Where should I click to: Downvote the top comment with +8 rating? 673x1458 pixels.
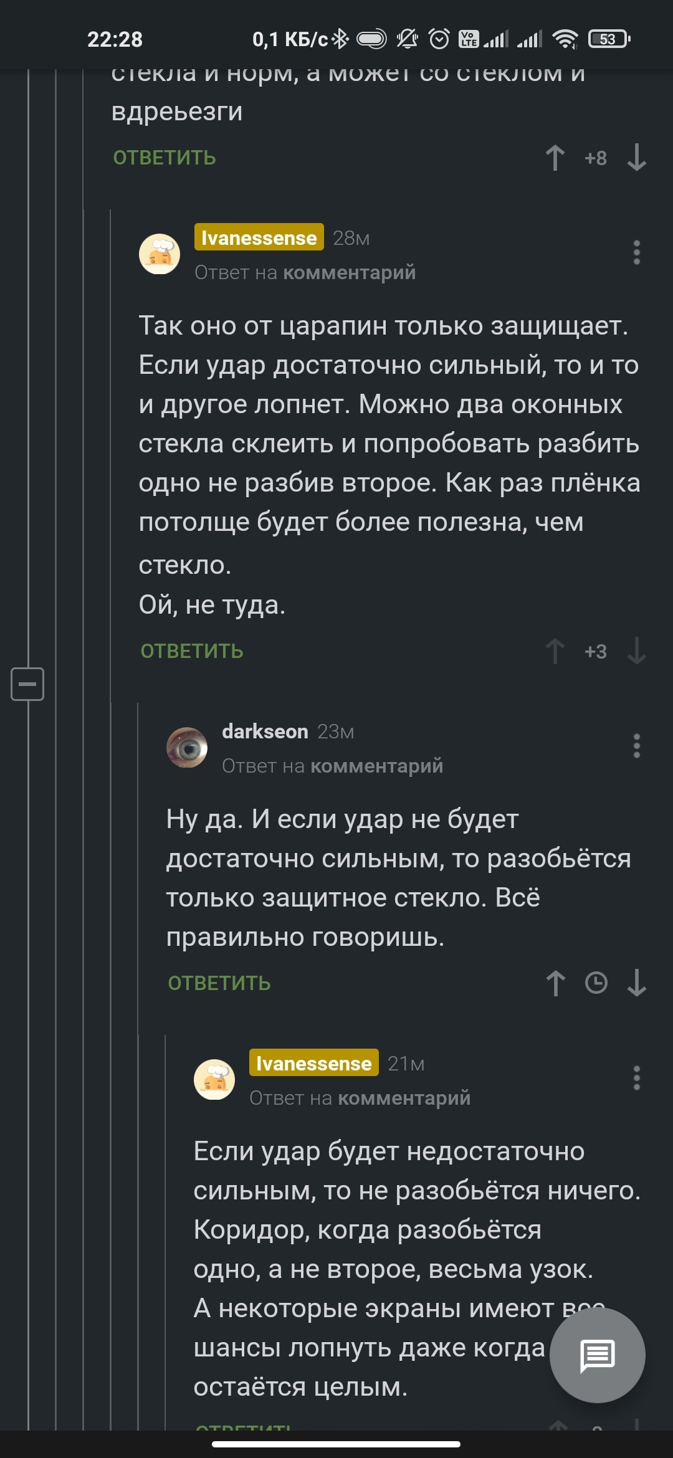click(636, 158)
